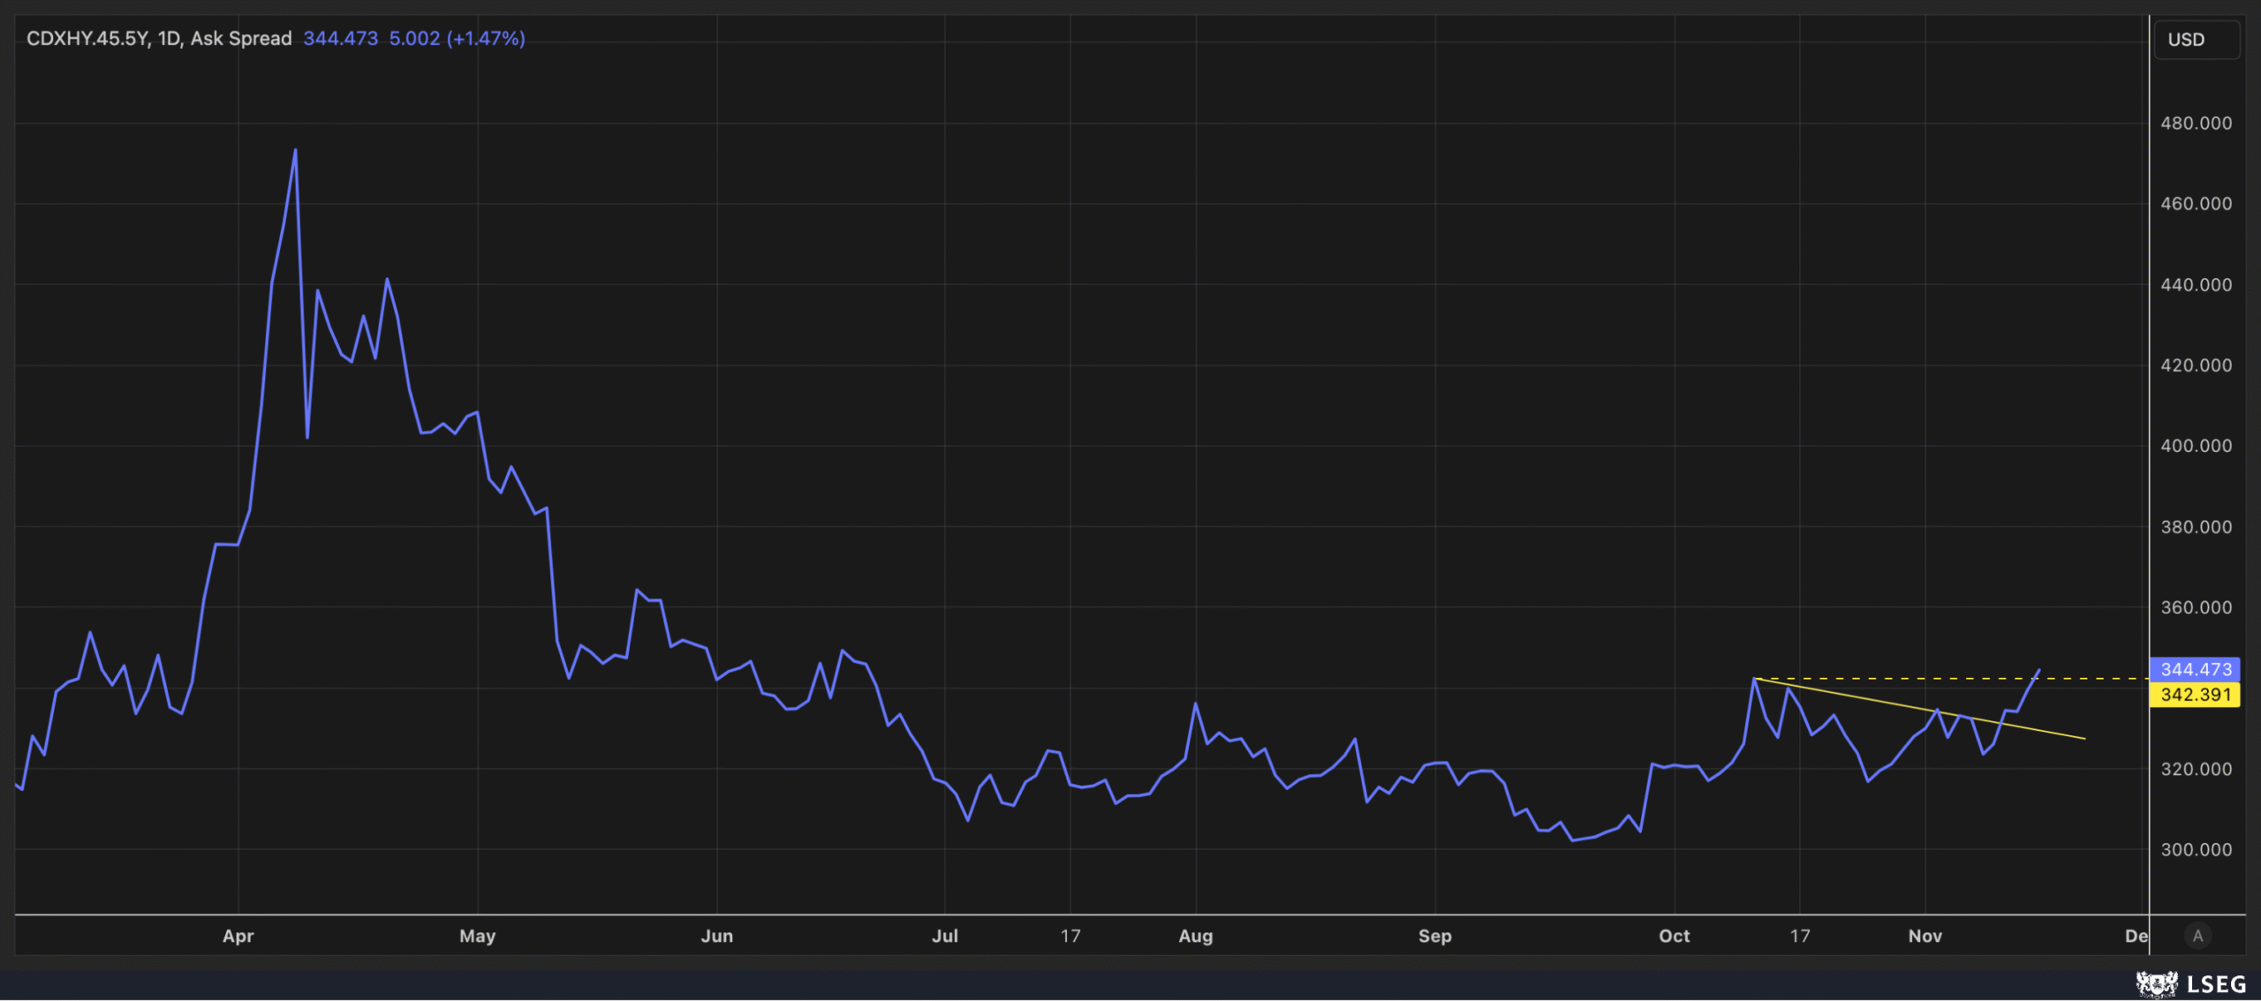Image resolution: width=2261 pixels, height=1001 pixels.
Task: Click the blue 344.473 price label
Action: (x=2195, y=669)
